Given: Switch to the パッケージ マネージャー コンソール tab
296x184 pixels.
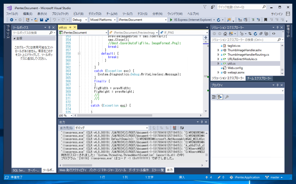Looking at the screenshot, I should [107, 170].
